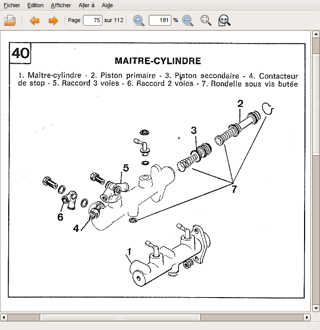Click callout number 1 in the diagram
320x330 pixels.
point(129,251)
